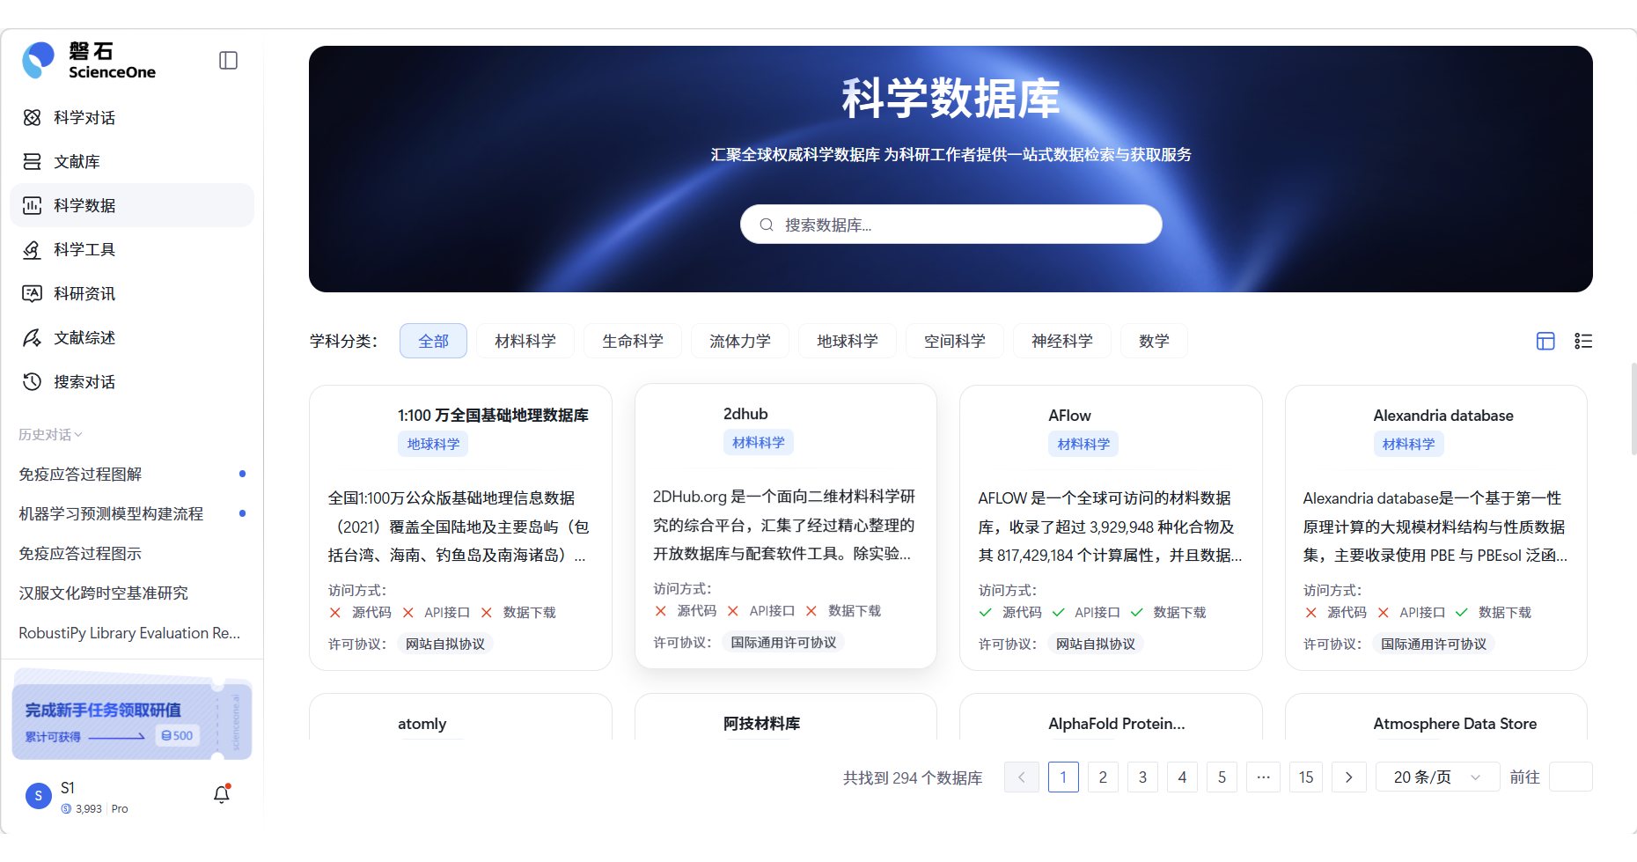The width and height of the screenshot is (1637, 862).
Task: Click 国际通用许可协议 license on 2dhub card
Action: point(783,642)
